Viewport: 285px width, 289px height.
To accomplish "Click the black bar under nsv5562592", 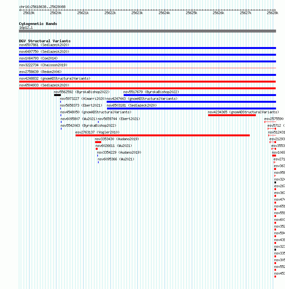I will point(57,95).
